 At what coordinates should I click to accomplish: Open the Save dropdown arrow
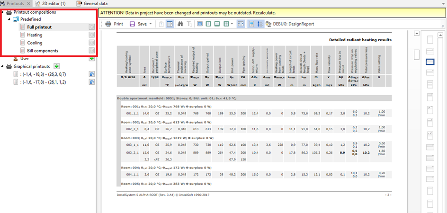(151, 24)
